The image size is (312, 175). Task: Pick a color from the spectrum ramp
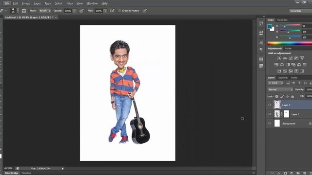point(290,43)
